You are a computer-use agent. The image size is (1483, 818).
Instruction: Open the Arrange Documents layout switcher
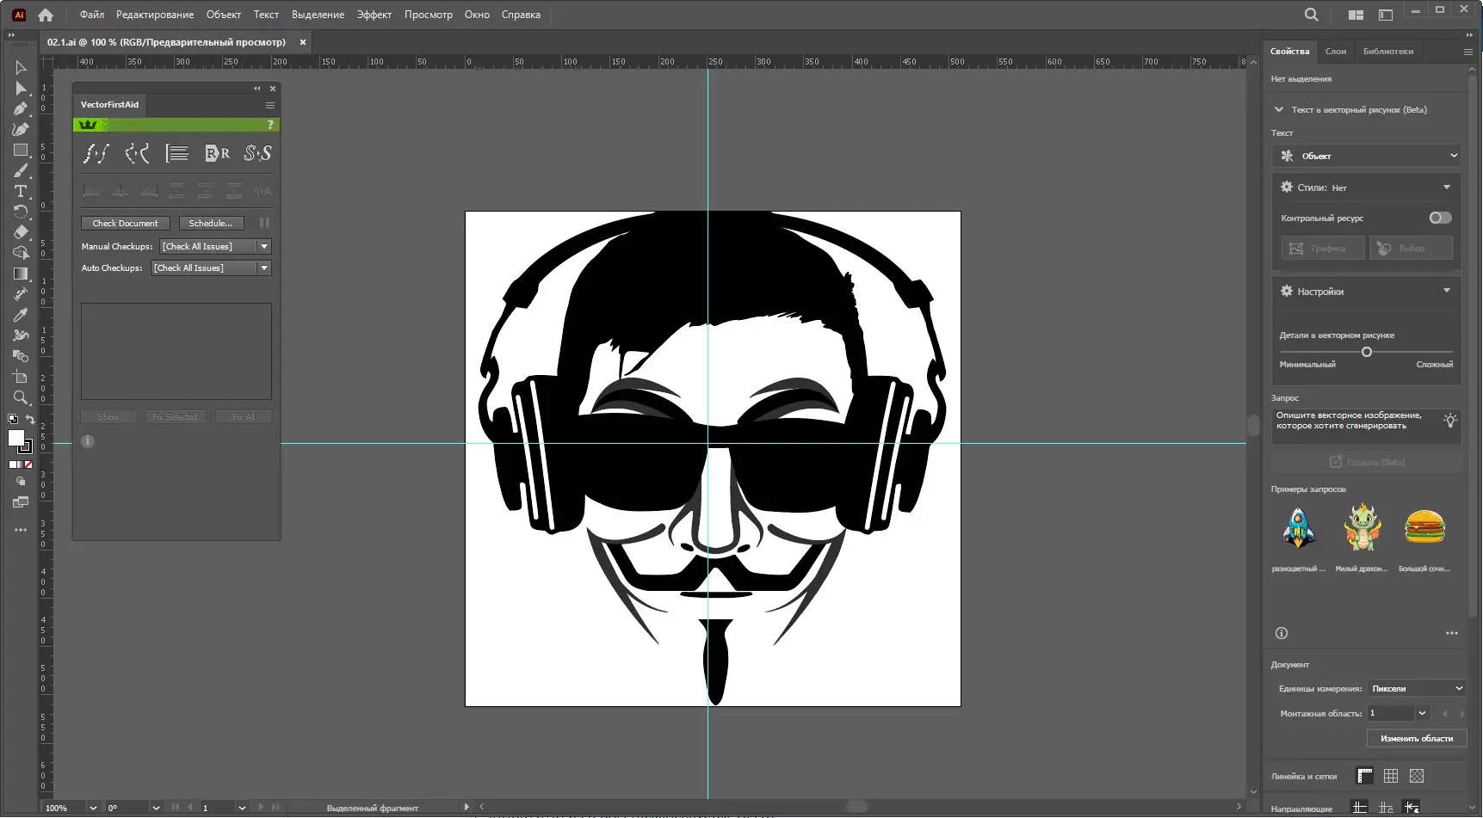click(1356, 15)
